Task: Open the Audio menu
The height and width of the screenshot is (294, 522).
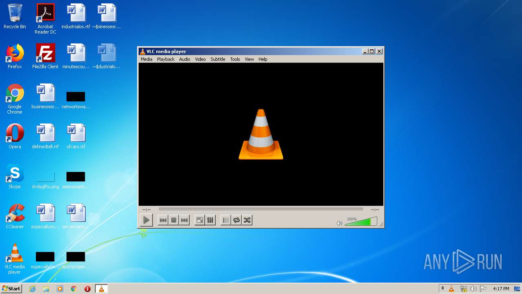Action: click(x=185, y=59)
